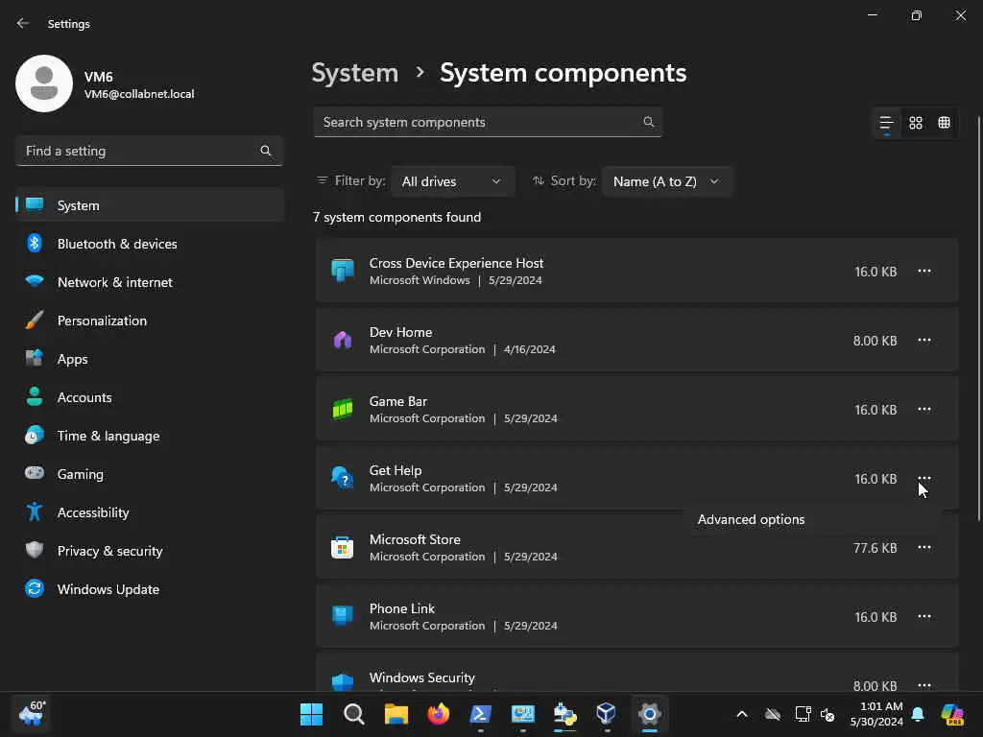Launch Firefox from the taskbar
This screenshot has width=983, height=737.
(x=438, y=714)
